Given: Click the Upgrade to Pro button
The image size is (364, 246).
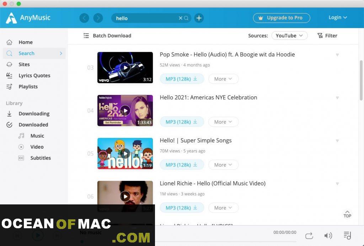Looking at the screenshot, I should point(282,18).
